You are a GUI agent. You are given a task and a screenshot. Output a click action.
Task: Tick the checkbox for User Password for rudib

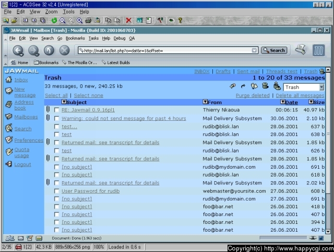[x=56, y=191]
